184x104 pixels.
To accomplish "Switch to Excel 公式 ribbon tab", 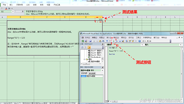I will [28, 5].
